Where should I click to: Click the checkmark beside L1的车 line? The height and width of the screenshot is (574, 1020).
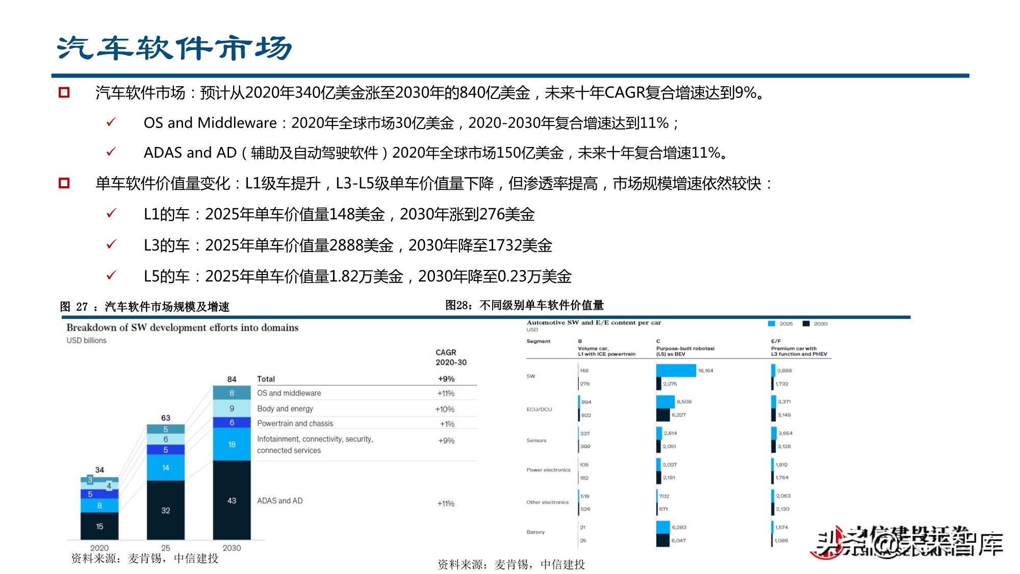coord(111,213)
